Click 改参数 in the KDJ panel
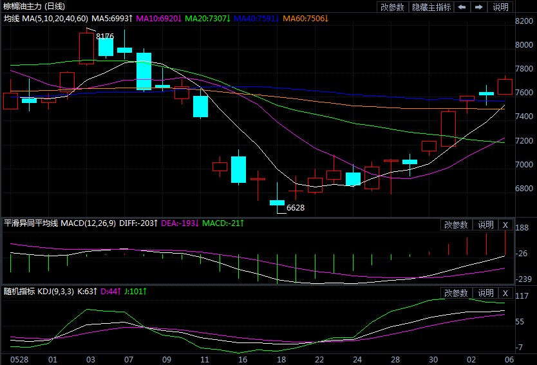 (x=456, y=294)
